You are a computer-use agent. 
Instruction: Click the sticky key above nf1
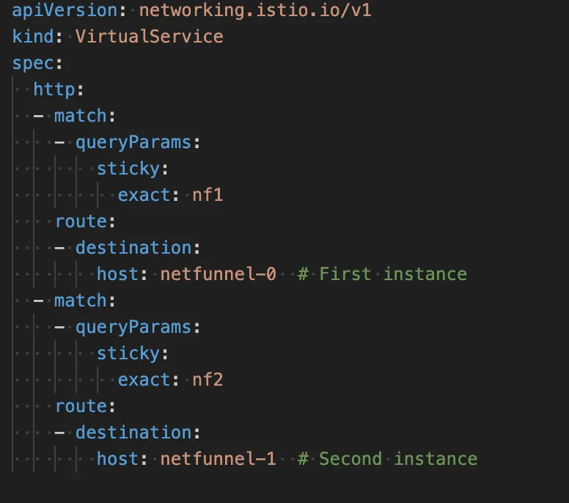pyautogui.click(x=128, y=169)
